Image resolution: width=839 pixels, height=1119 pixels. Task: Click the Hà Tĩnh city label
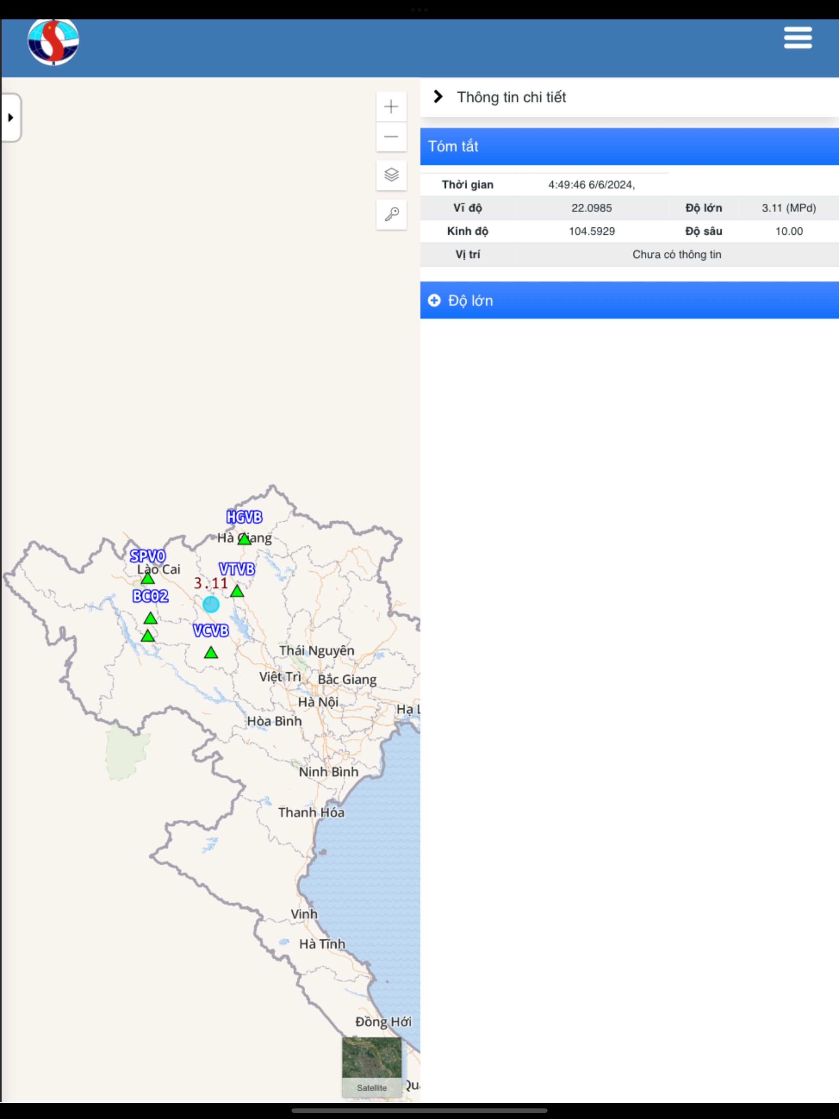pos(322,944)
